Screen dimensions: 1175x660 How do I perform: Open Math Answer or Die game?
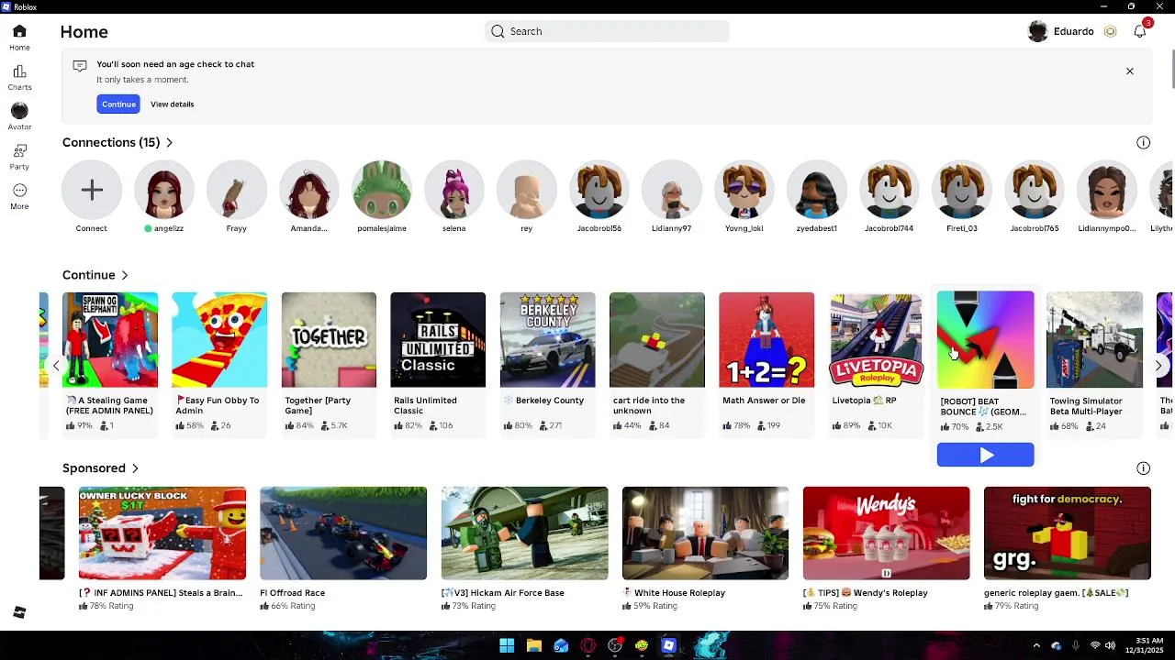click(767, 340)
